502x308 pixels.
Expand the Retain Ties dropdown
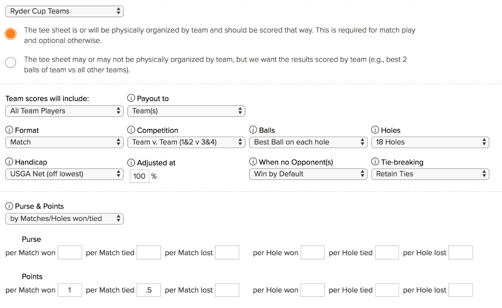(x=430, y=174)
